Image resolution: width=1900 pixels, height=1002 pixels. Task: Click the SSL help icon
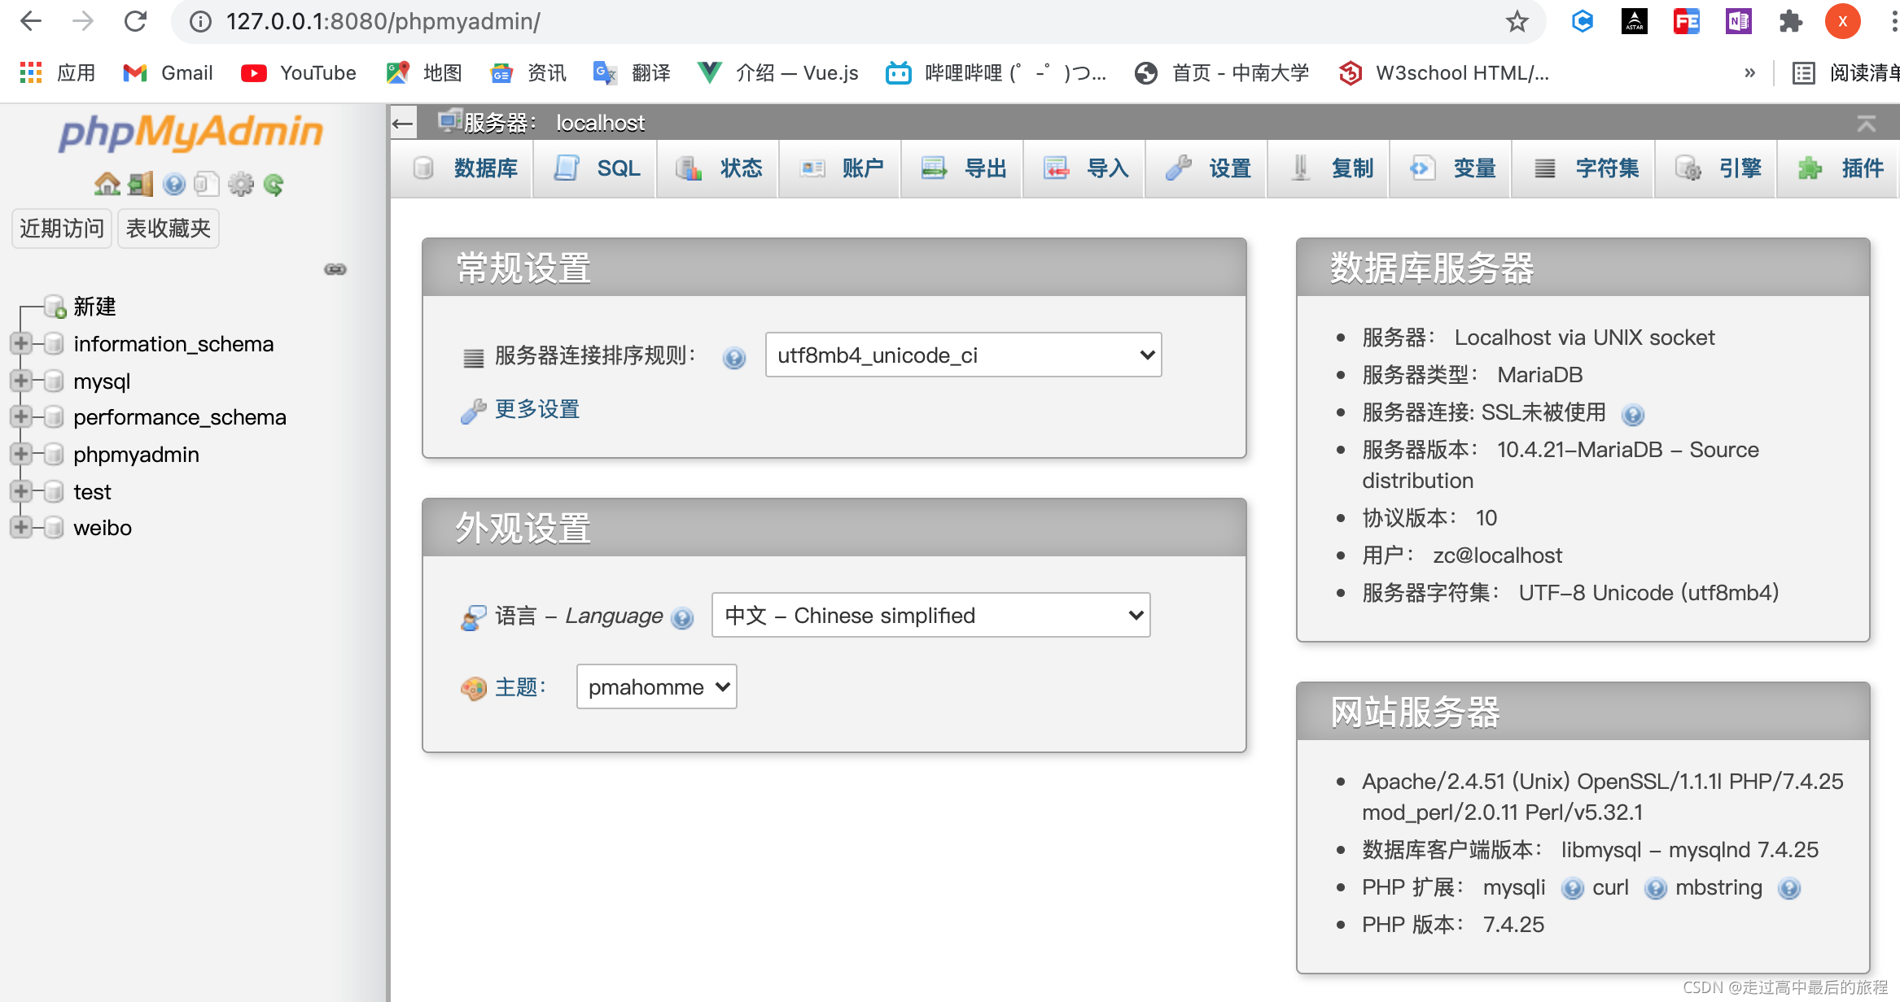(1632, 415)
